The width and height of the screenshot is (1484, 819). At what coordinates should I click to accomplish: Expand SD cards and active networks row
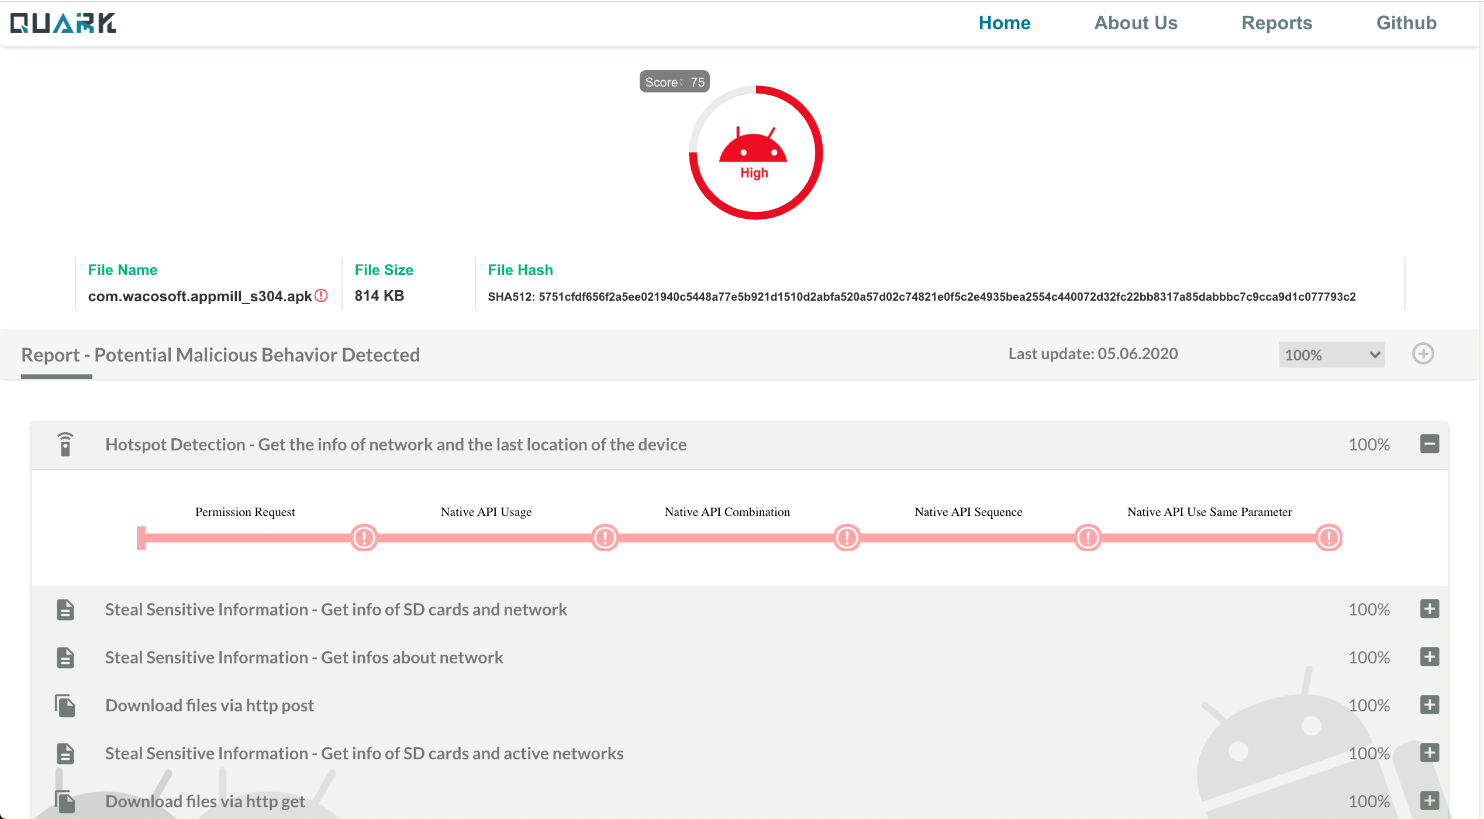point(1429,752)
